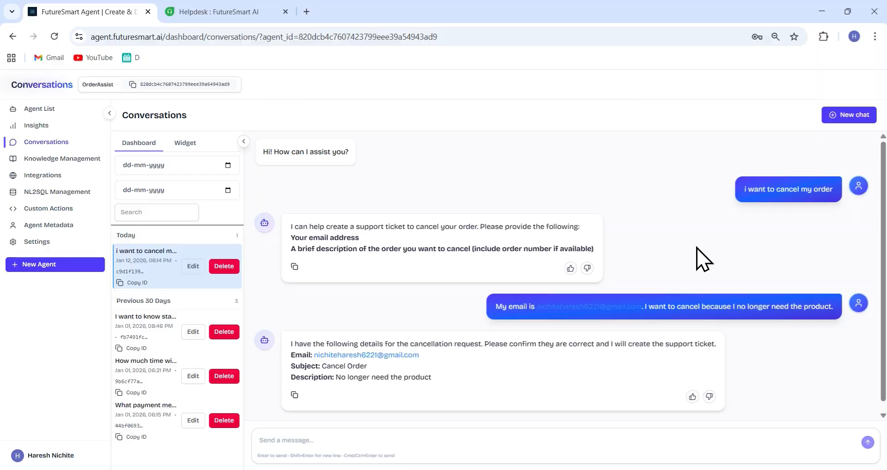Switch to the Dashboard tab
This screenshot has height=470, width=887.
point(139,143)
